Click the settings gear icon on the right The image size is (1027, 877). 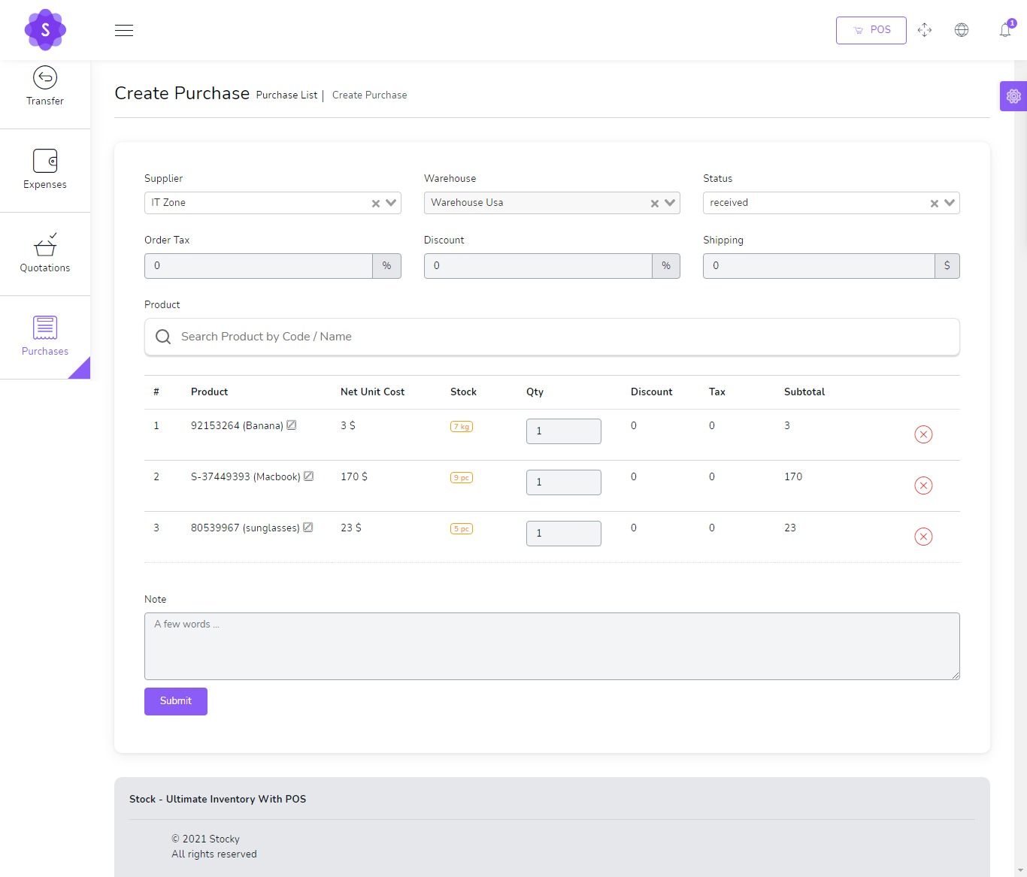(x=1013, y=96)
